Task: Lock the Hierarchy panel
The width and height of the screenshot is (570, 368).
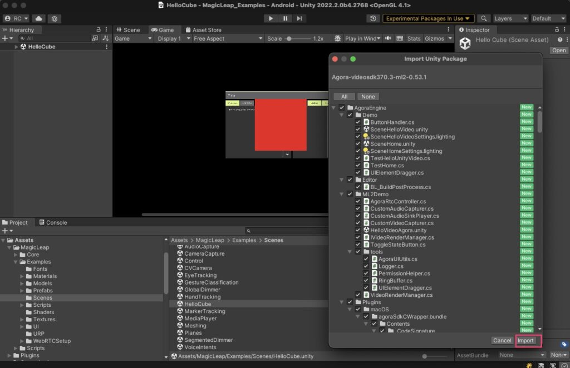Action: (98, 29)
